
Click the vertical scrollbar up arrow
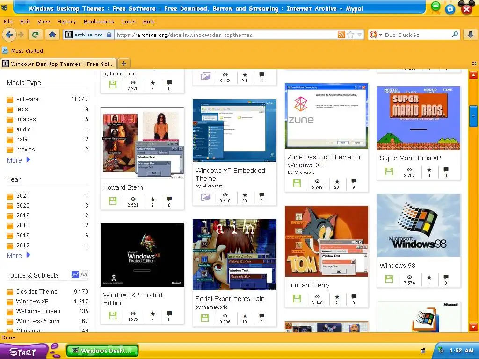coord(473,75)
